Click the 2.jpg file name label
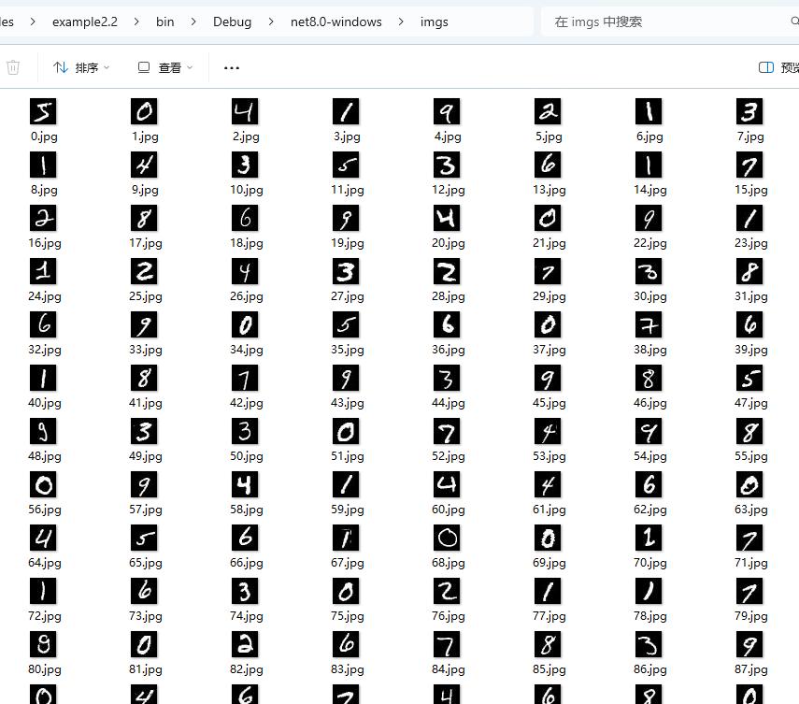The image size is (799, 704). 246,136
